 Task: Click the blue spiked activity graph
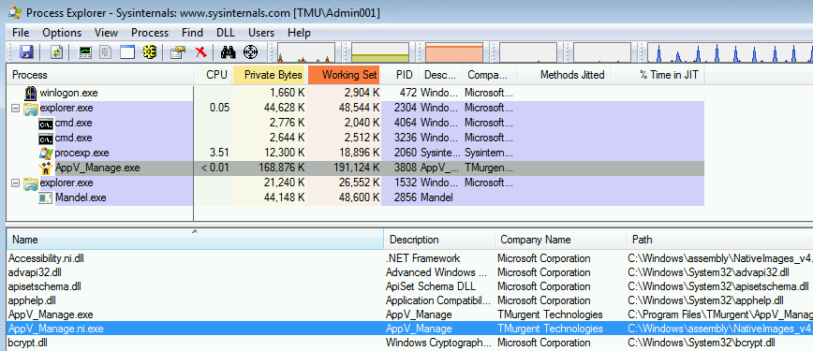point(731,52)
